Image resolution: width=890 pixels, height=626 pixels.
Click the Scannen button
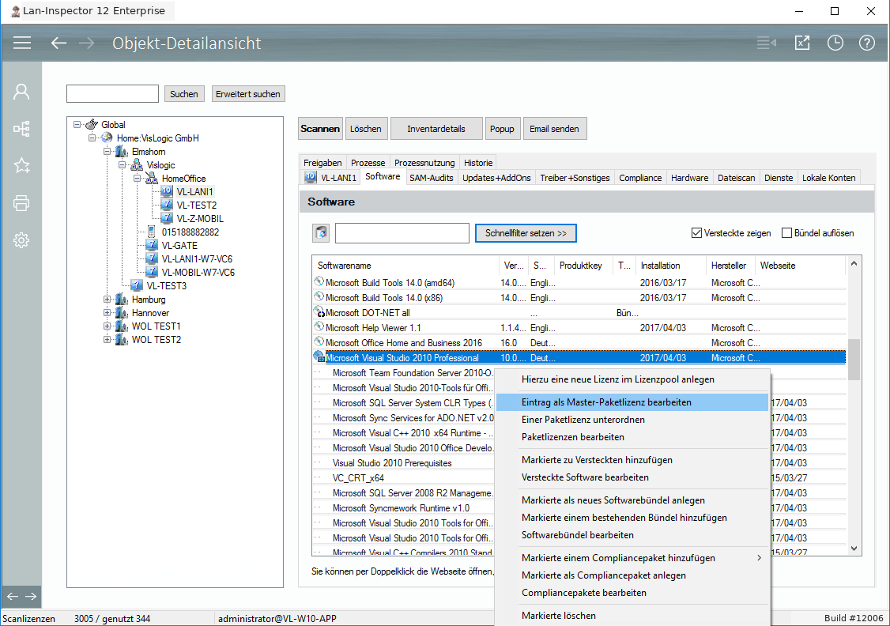(320, 129)
